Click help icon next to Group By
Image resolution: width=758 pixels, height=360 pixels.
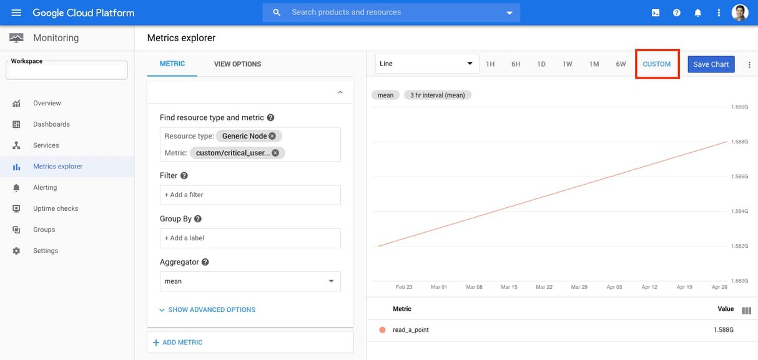(198, 219)
